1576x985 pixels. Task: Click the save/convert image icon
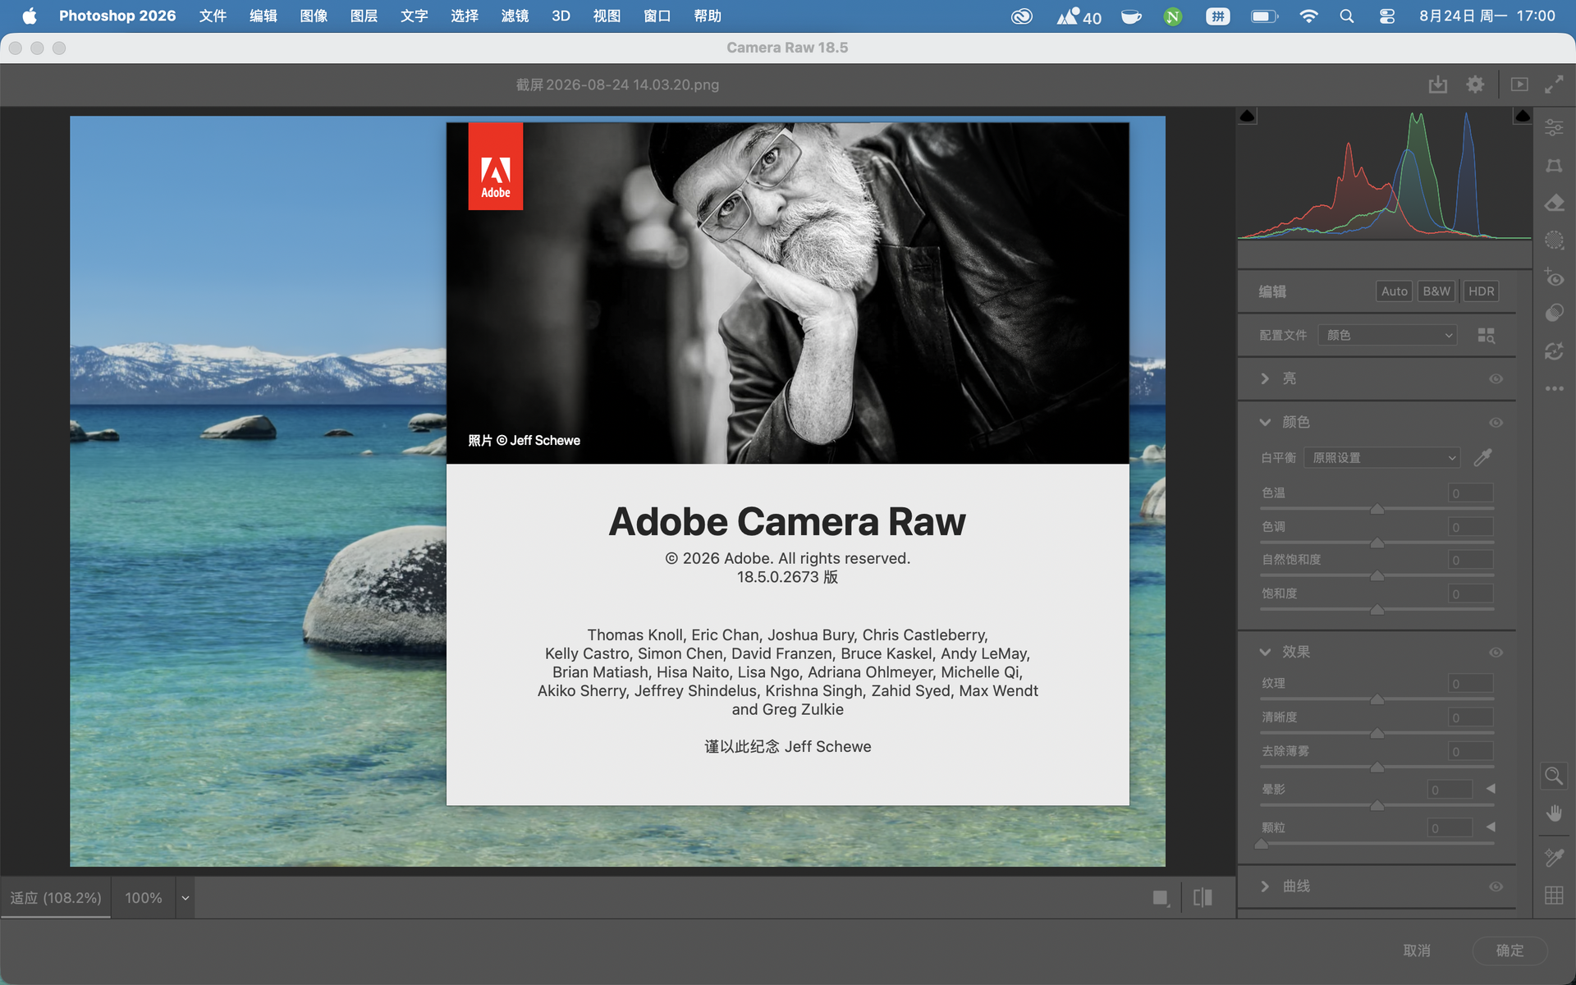(1437, 85)
